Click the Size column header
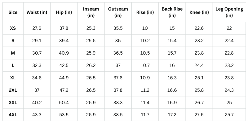Screen dimensions: 248x124 (13, 12)
